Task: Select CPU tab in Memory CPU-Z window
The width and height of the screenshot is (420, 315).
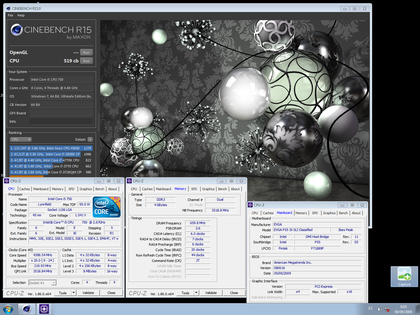Action: coord(134,189)
